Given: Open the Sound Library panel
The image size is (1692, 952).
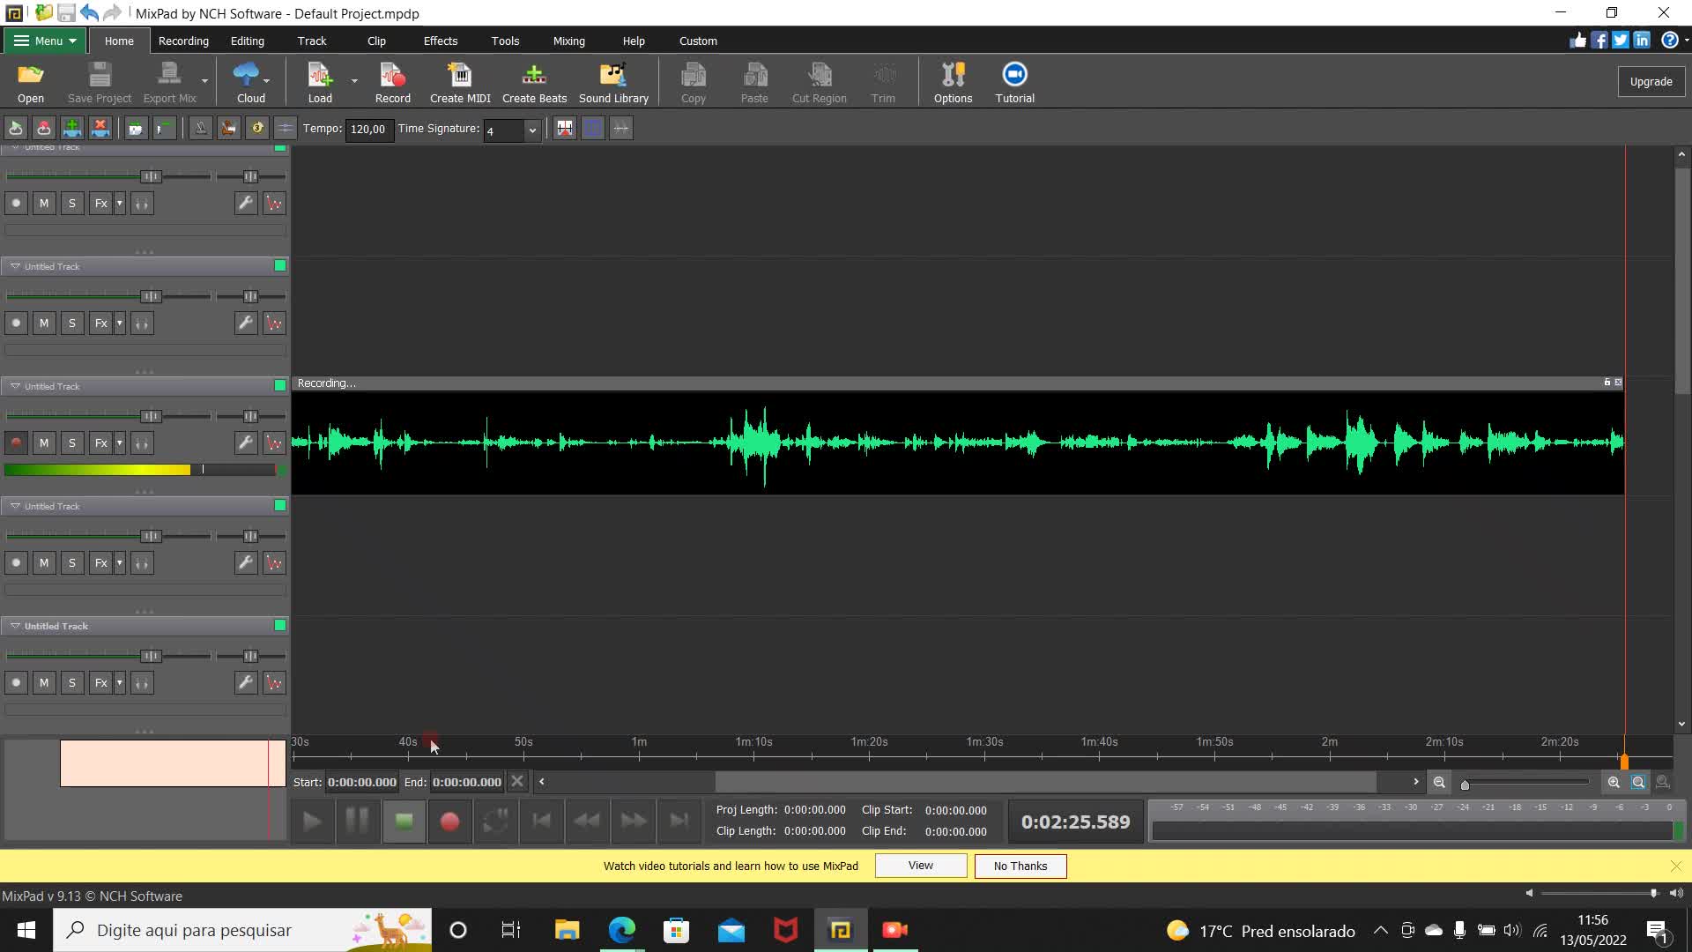Looking at the screenshot, I should pos(613,81).
